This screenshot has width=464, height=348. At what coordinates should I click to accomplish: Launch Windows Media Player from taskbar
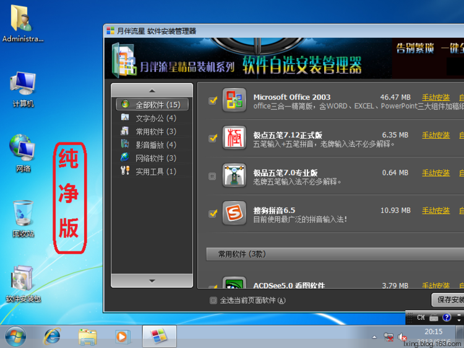(x=122, y=337)
